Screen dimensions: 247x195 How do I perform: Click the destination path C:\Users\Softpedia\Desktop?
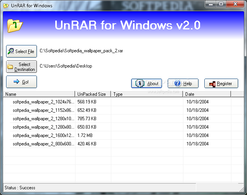coord(66,66)
